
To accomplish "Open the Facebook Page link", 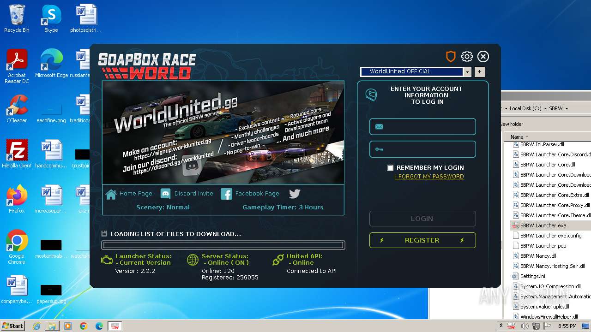I will tap(257, 194).
